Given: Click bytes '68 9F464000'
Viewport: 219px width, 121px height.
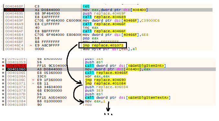Looking at the screenshot, I should point(47,14).
